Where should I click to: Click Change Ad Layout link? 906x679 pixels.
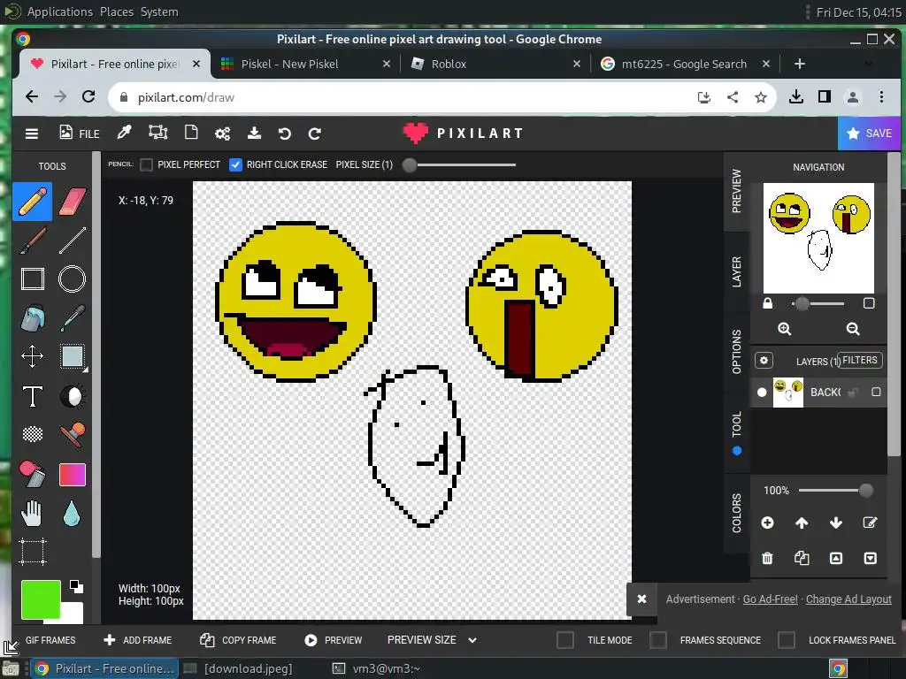click(848, 599)
